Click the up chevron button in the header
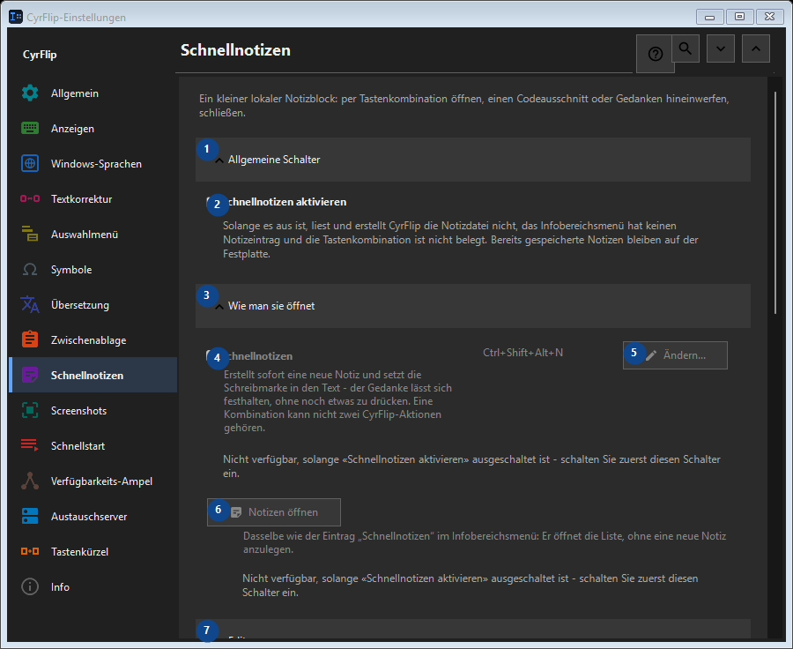 point(756,48)
